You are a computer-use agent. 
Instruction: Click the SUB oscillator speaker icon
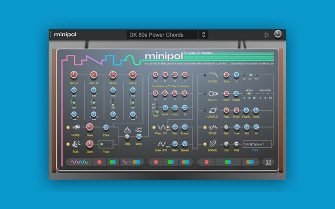[76, 144]
